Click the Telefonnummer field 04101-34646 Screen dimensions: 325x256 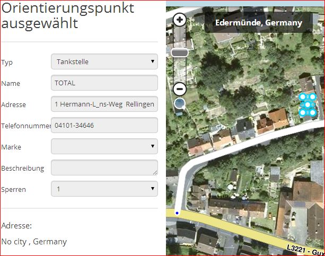(x=104, y=125)
